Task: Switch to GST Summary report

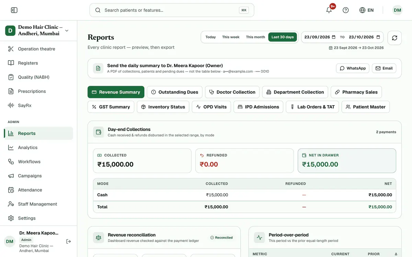Action: (x=111, y=107)
